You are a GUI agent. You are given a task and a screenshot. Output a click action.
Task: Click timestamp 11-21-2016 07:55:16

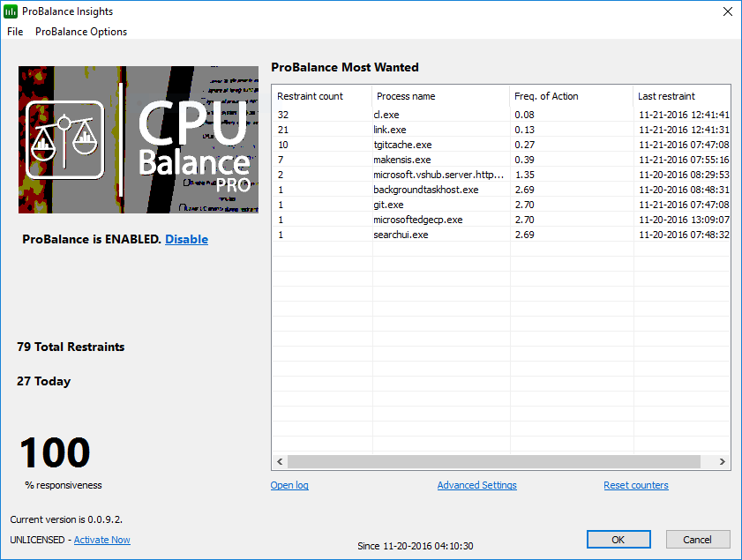tap(684, 160)
